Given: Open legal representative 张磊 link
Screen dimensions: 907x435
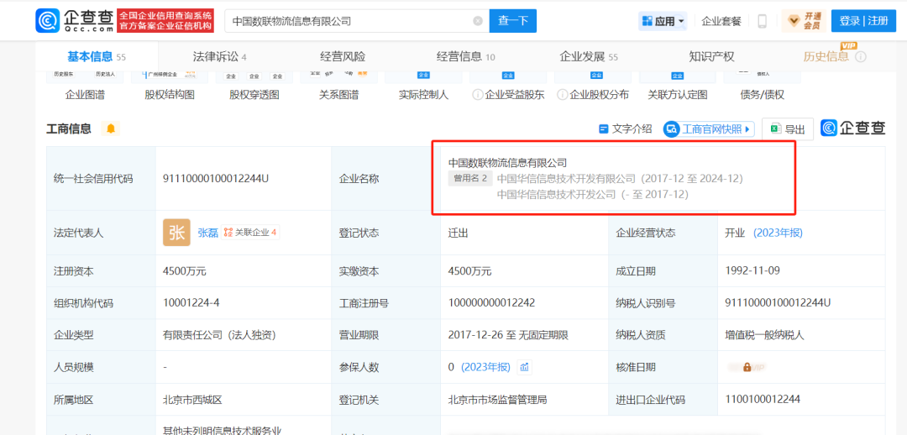Looking at the screenshot, I should (207, 233).
